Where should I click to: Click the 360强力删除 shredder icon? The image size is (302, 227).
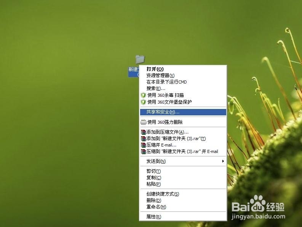coord(144,122)
